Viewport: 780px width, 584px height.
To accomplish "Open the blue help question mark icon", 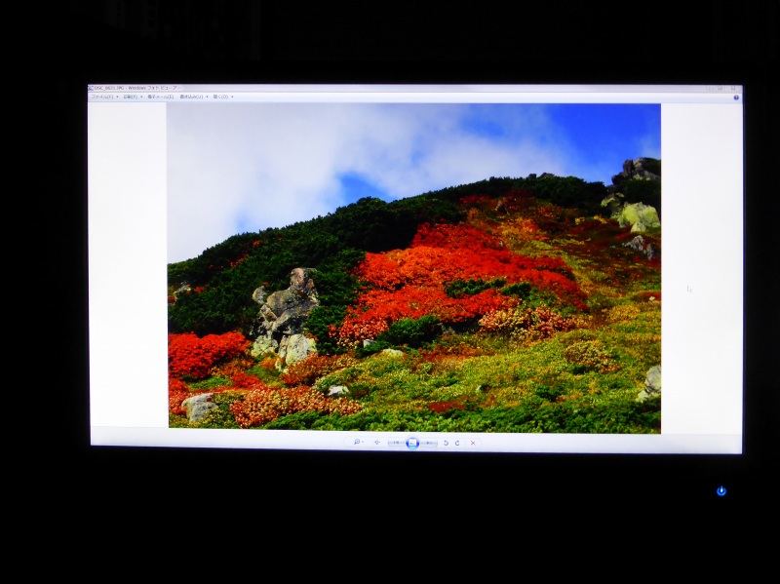I will click(x=735, y=97).
